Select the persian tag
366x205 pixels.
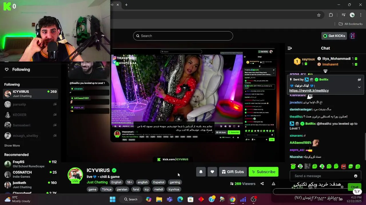click(122, 189)
